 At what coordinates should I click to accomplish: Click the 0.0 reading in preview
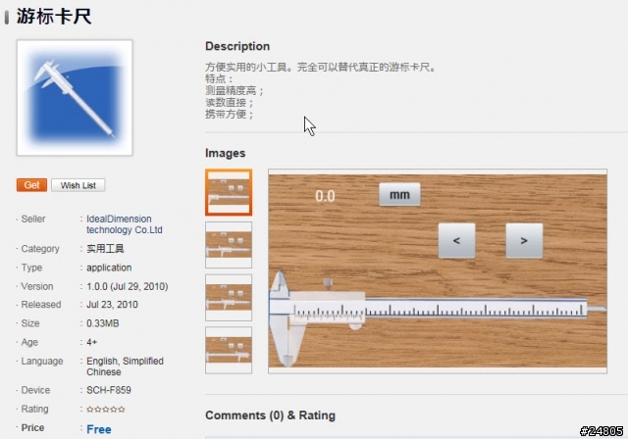tap(325, 196)
